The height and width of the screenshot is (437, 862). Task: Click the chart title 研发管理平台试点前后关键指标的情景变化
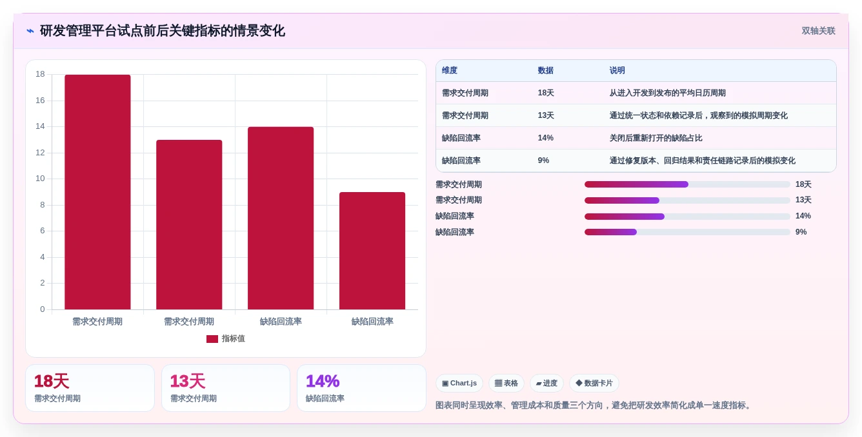click(x=163, y=31)
